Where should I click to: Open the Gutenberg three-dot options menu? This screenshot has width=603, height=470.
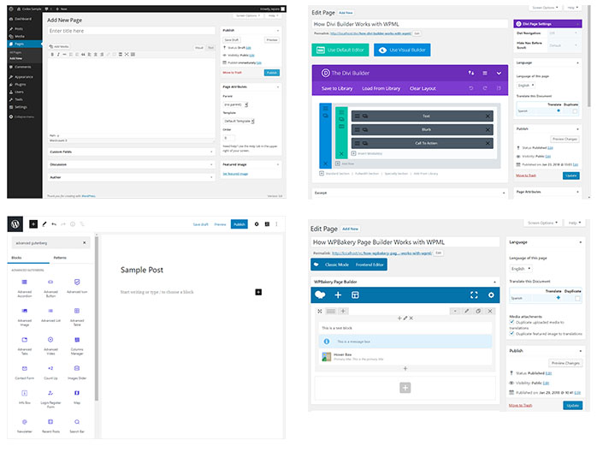(276, 224)
